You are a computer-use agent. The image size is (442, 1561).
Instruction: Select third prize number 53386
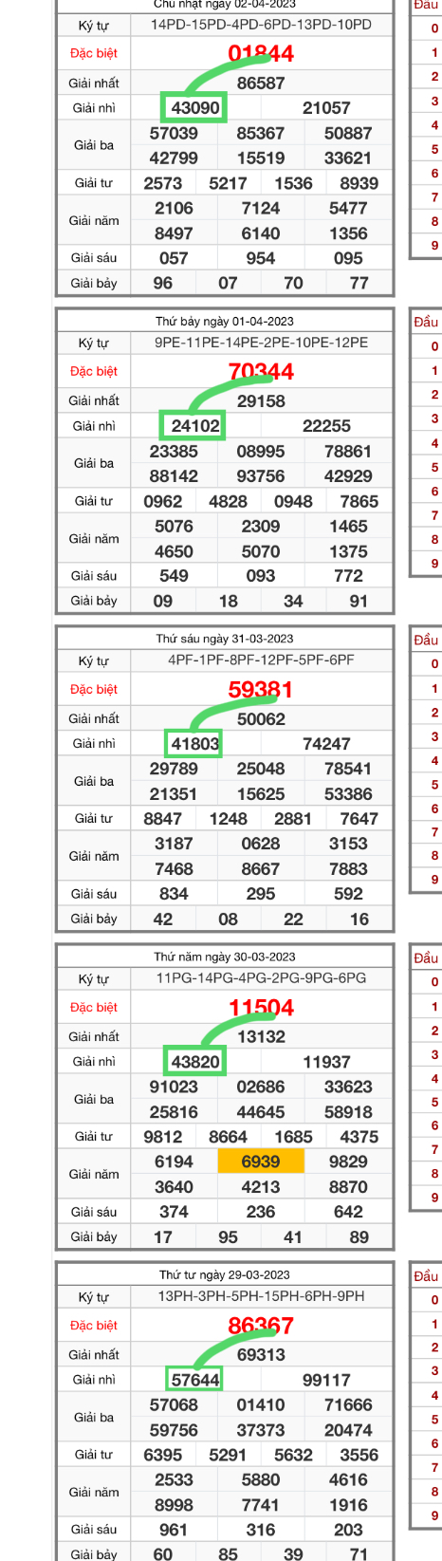click(x=348, y=794)
